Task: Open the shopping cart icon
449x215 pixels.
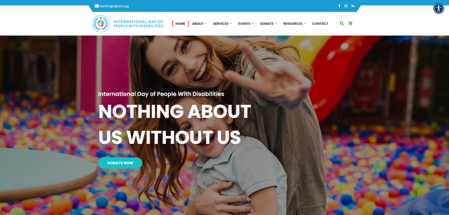Action: click(350, 24)
